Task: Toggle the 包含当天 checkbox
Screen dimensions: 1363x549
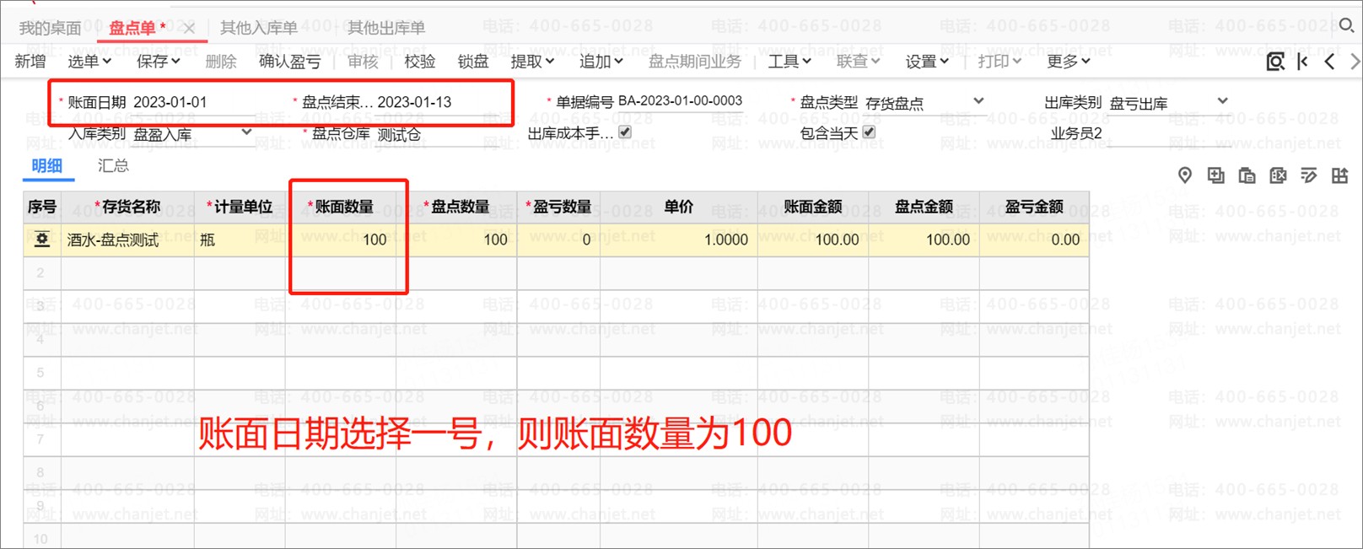Action: (x=869, y=132)
